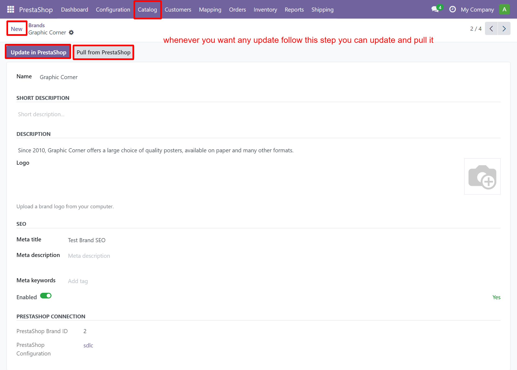
Task: Open the apps grid menu icon
Action: pyautogui.click(x=11, y=9)
